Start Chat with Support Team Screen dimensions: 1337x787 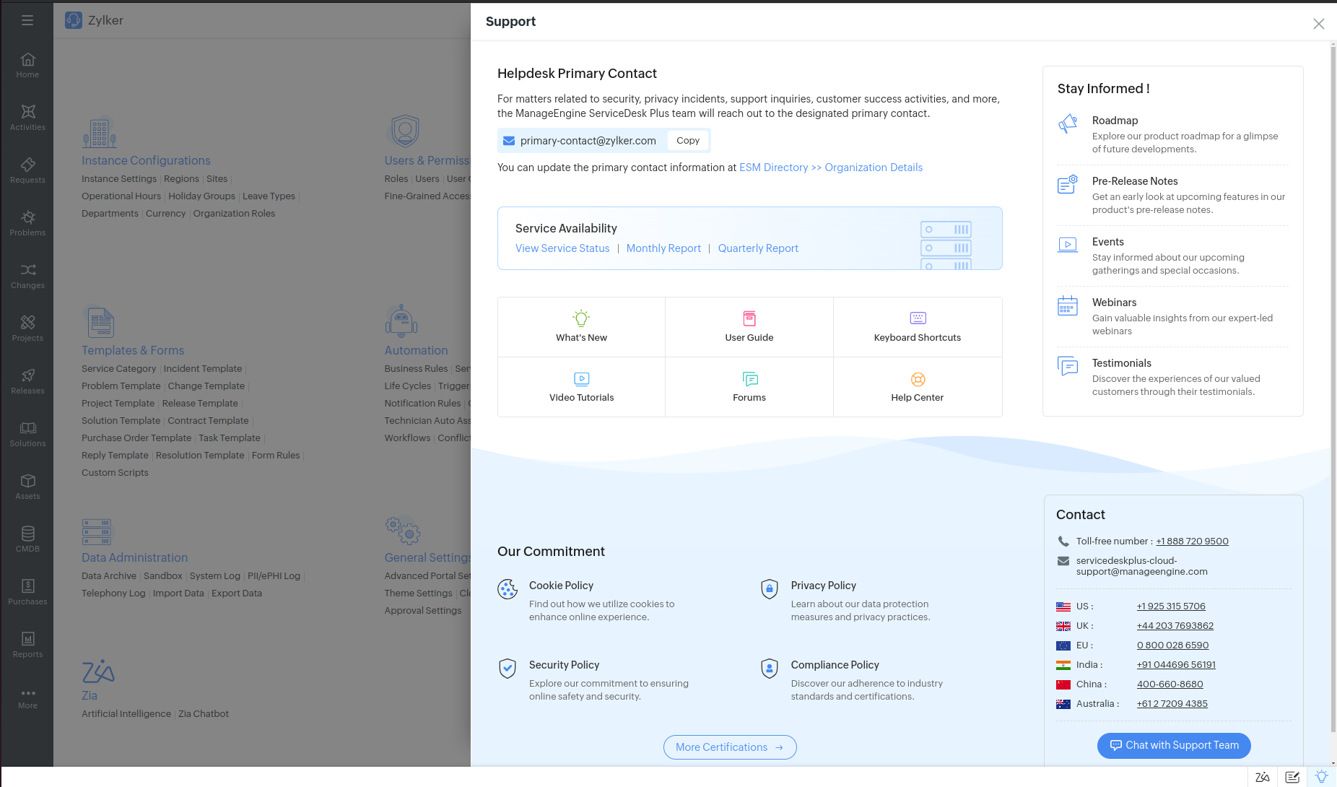point(1174,746)
